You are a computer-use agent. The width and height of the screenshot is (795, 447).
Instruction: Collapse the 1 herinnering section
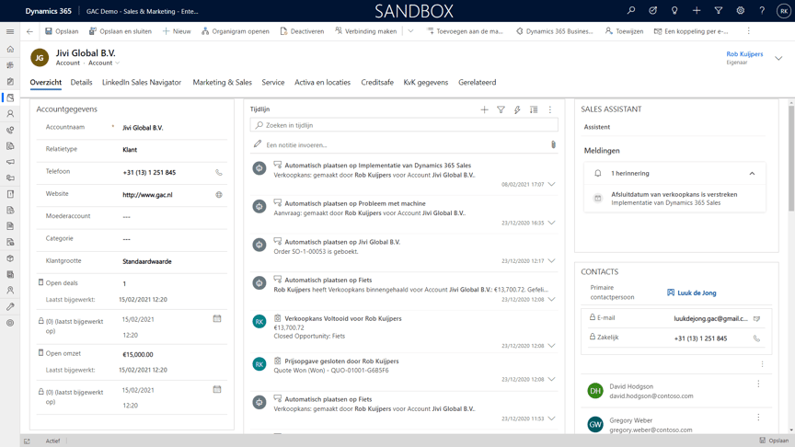[x=752, y=173]
